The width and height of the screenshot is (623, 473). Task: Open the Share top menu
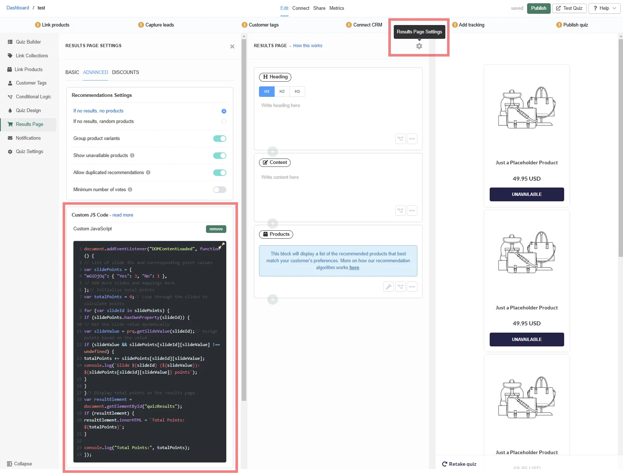click(x=319, y=8)
